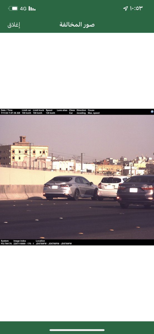Tap the 'System' label

tap(5, 241)
